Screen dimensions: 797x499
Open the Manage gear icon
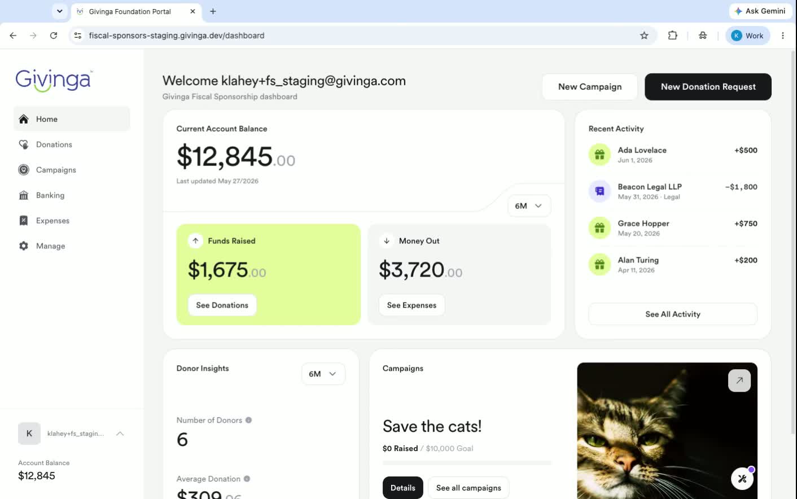[x=24, y=246]
